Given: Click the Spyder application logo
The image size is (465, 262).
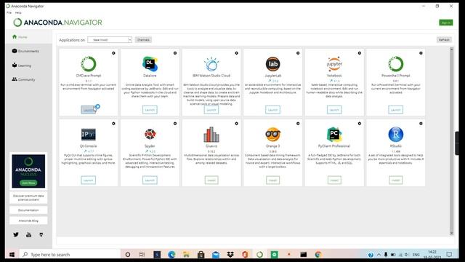Looking at the screenshot, I should [x=150, y=134].
